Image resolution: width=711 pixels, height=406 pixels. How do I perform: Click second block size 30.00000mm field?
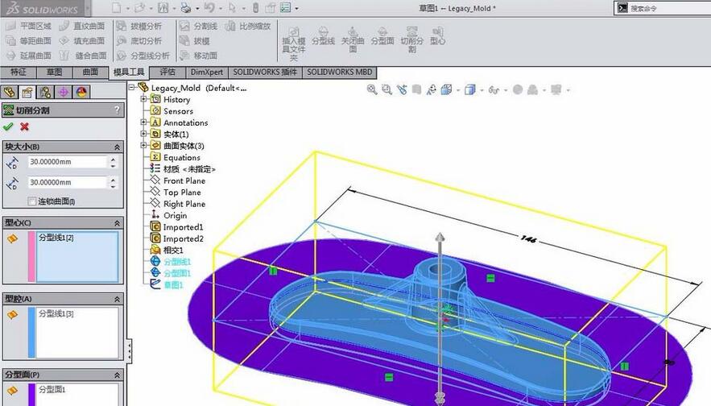(68, 182)
